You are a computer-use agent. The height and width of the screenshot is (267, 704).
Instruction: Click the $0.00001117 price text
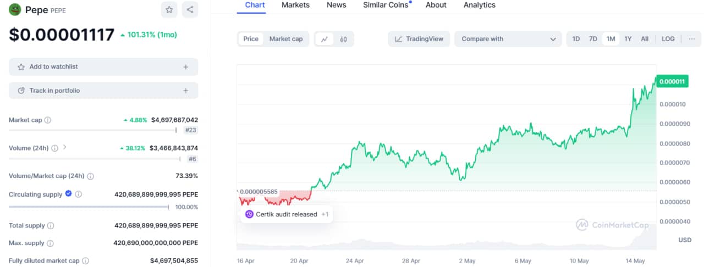(x=62, y=35)
